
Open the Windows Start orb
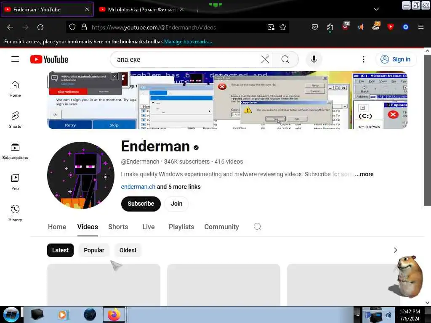tap(11, 315)
